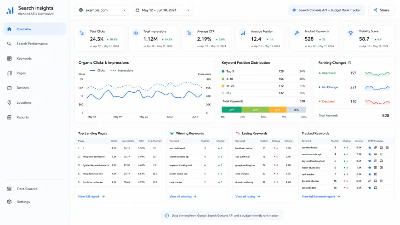The width and height of the screenshot is (400, 225).
Task: Select /tools/serp-checker landing page row
Action: coord(119,182)
